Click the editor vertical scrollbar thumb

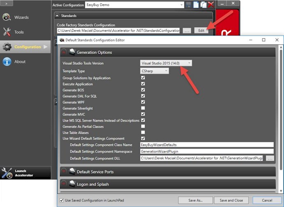pos(281,110)
